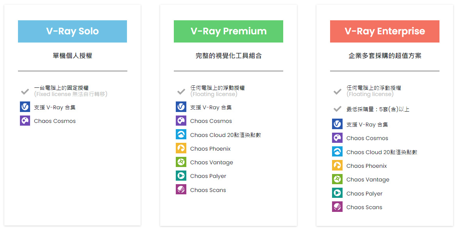The image size is (459, 231).
Task: Click the V-Ray 合集 text under Enterprise
Action: [x=373, y=124]
